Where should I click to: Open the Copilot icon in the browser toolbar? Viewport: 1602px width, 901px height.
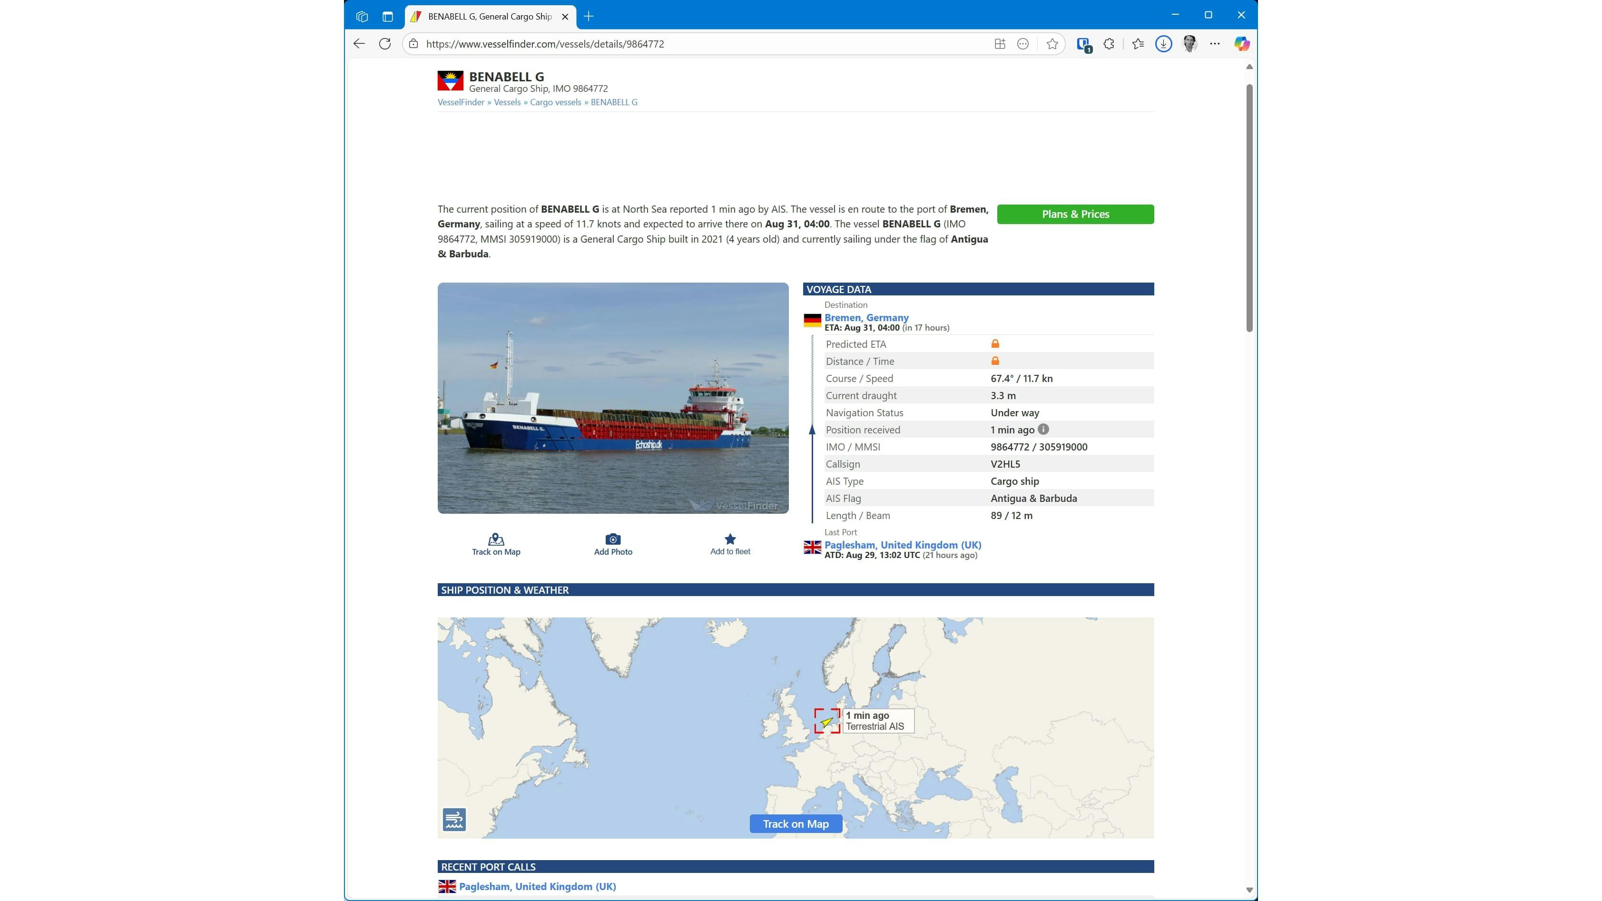pyautogui.click(x=1241, y=44)
